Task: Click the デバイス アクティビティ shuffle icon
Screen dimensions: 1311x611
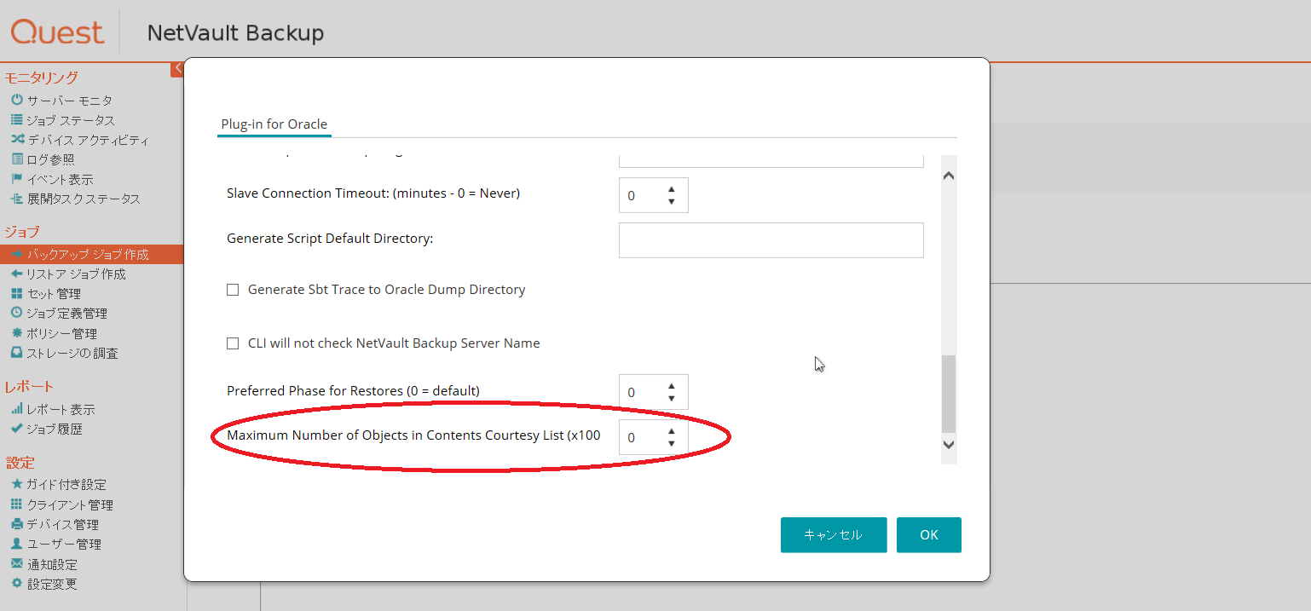Action: point(17,140)
